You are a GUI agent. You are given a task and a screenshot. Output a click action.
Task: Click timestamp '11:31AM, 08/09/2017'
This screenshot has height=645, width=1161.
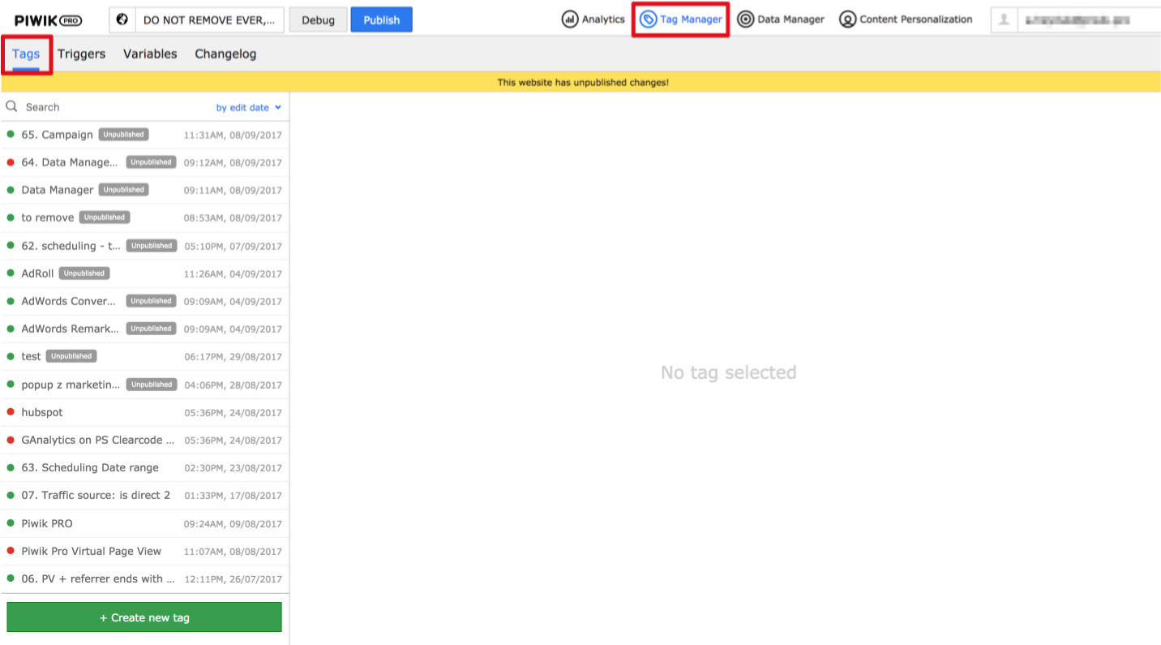233,135
